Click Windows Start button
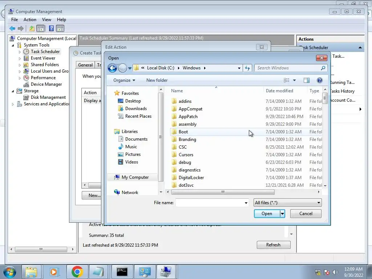The width and height of the screenshot is (372, 279). [10, 272]
